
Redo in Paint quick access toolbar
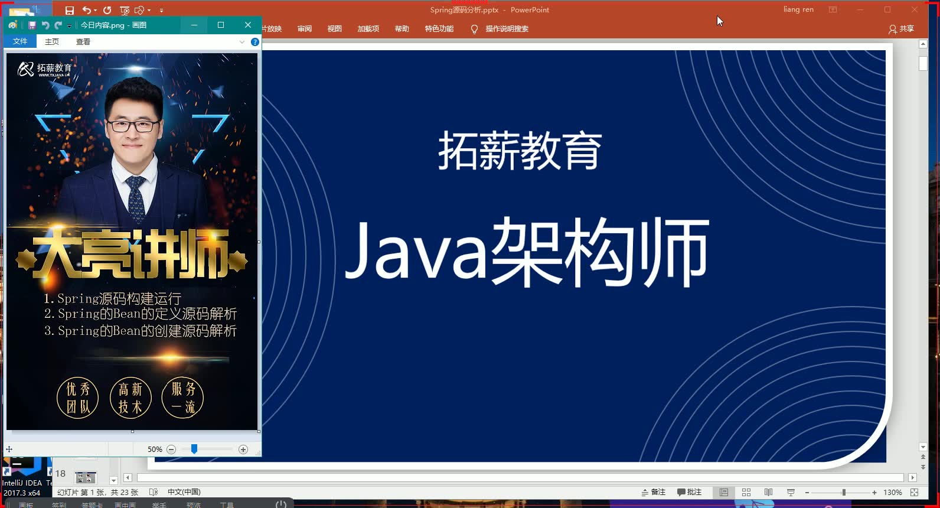point(57,25)
